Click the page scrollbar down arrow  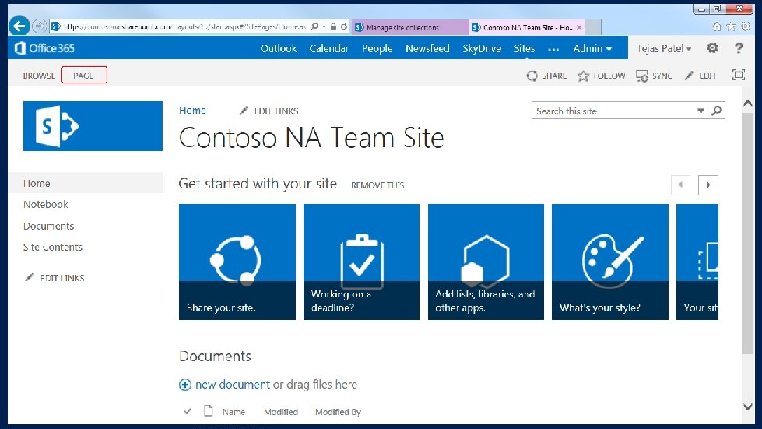[748, 406]
